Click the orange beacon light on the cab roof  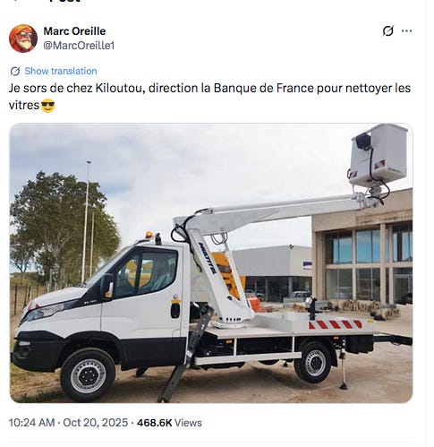pyautogui.click(x=149, y=235)
